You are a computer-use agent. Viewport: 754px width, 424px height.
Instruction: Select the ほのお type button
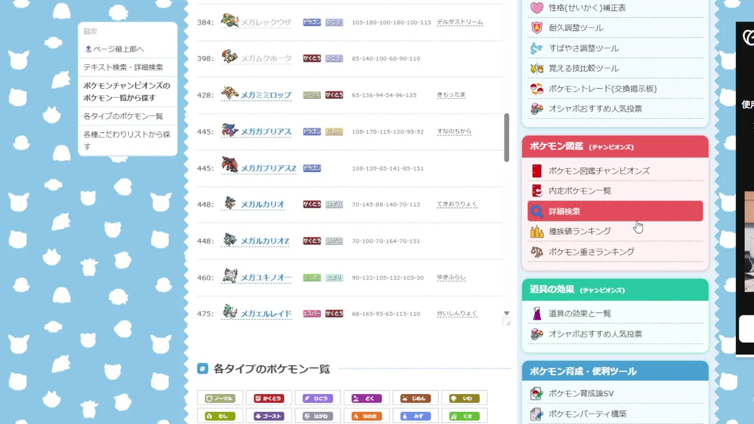(366, 416)
